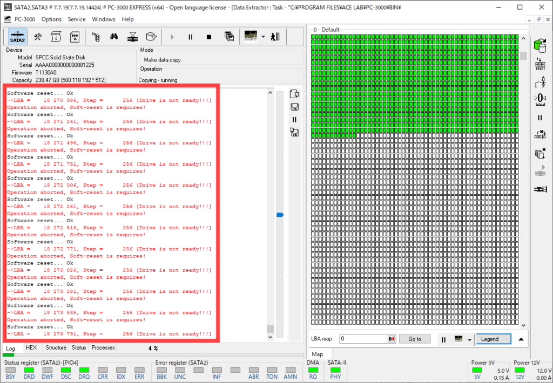Click the sector skip icon in right sidebar

coord(540,135)
